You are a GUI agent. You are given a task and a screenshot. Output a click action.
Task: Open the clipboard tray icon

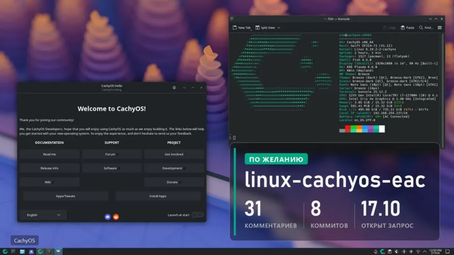coord(390,251)
